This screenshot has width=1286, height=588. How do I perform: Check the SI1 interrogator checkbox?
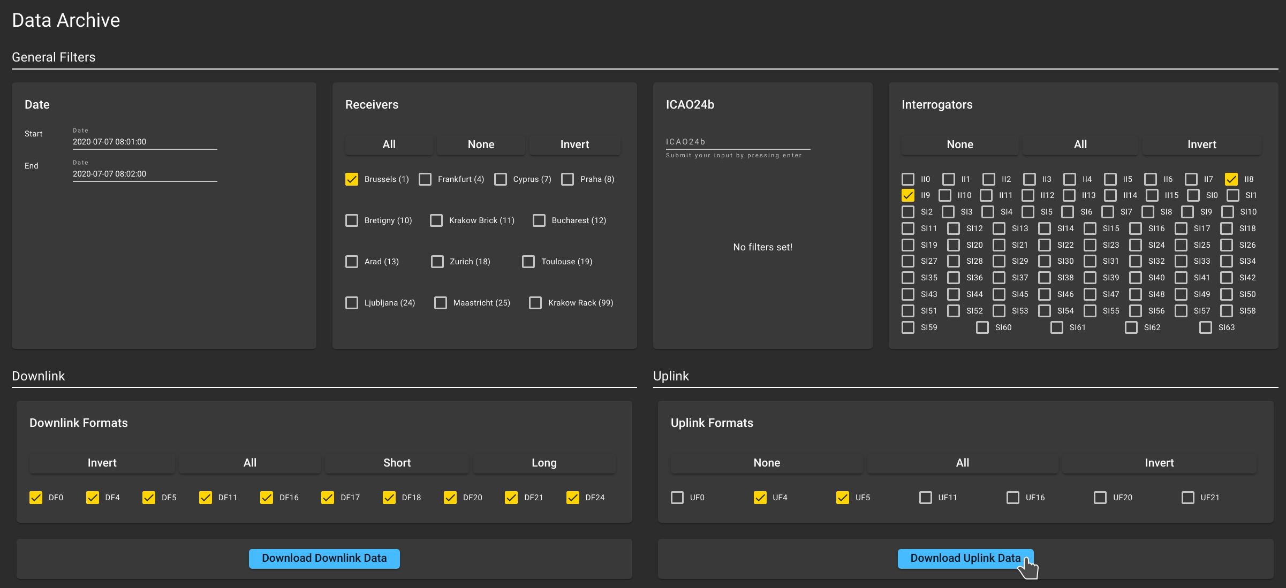click(1233, 195)
